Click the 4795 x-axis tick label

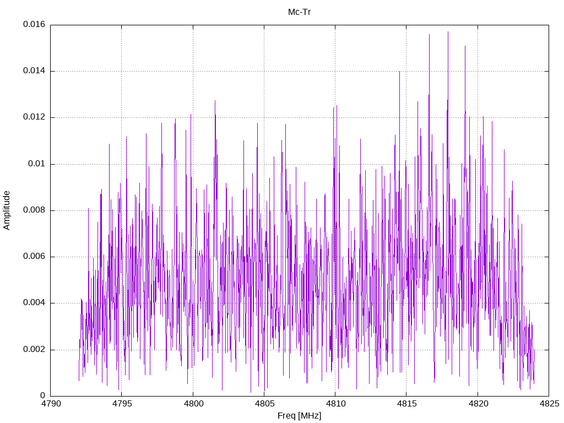click(x=122, y=404)
